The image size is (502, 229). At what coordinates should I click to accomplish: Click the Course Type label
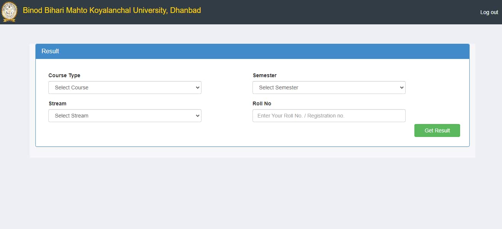64,75
